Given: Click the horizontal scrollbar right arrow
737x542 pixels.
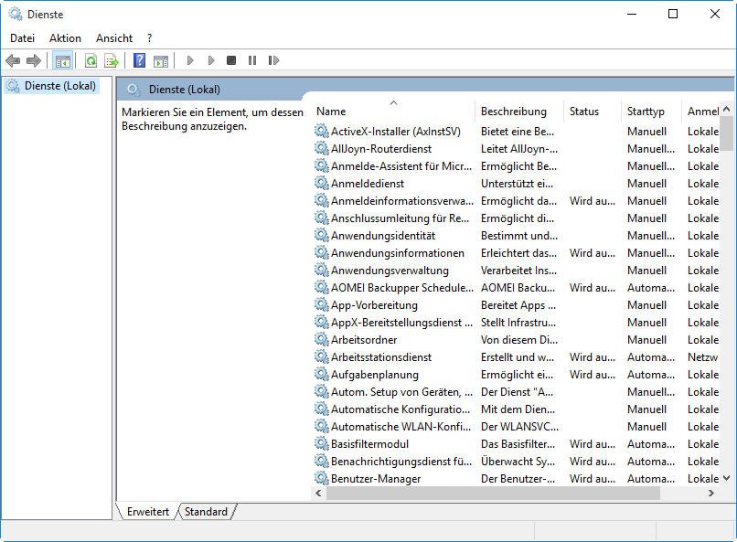Looking at the screenshot, I should point(710,493).
